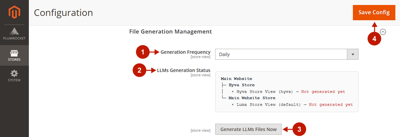400x137 pixels.
Task: Save the configuration with Save Config
Action: [374, 13]
